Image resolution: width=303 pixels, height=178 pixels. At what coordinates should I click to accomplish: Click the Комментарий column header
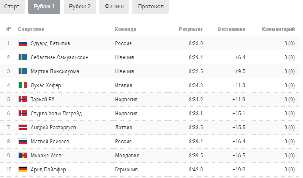(x=278, y=29)
